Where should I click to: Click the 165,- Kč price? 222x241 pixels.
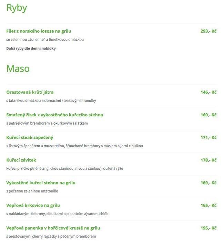point(209,205)
